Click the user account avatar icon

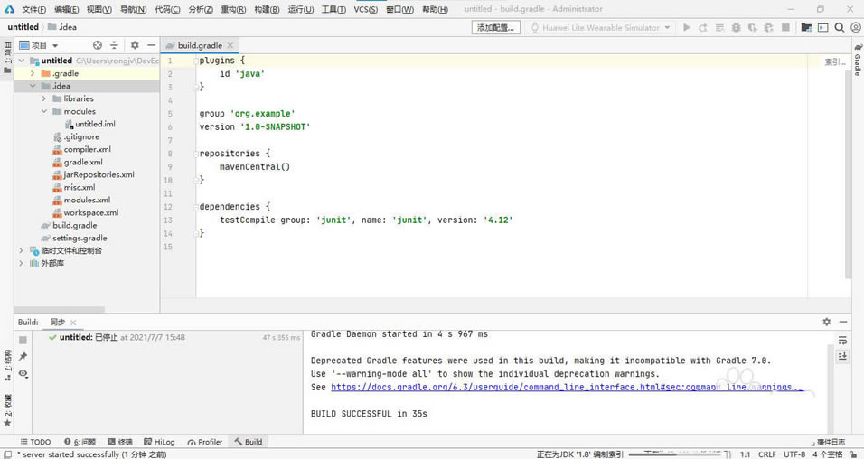[x=856, y=27]
